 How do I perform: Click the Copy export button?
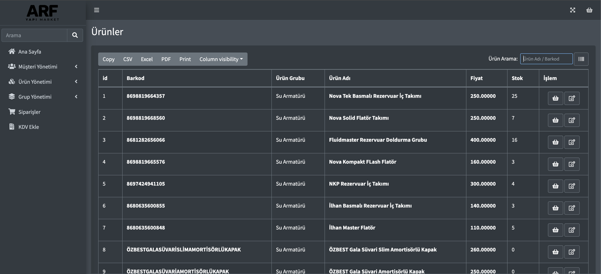109,59
